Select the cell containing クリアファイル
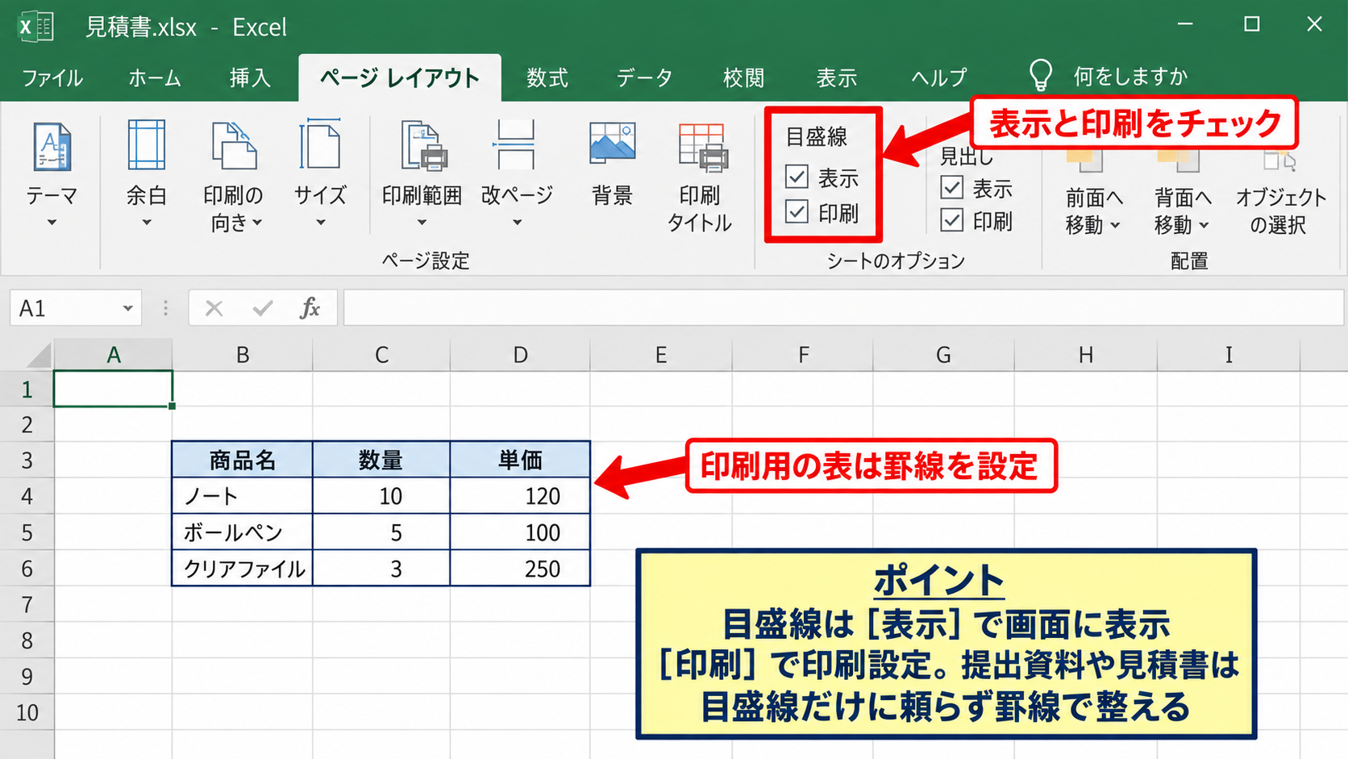This screenshot has width=1348, height=759. click(242, 569)
